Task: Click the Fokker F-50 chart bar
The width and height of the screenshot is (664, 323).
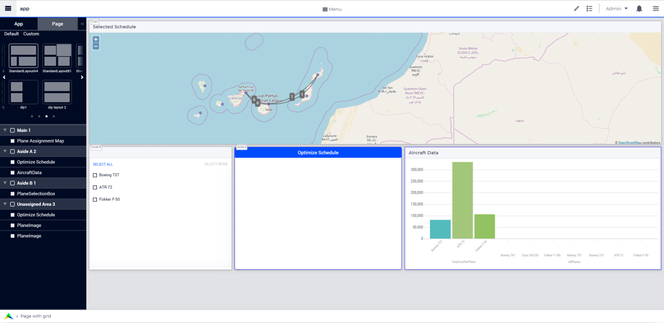Action: coord(485,226)
